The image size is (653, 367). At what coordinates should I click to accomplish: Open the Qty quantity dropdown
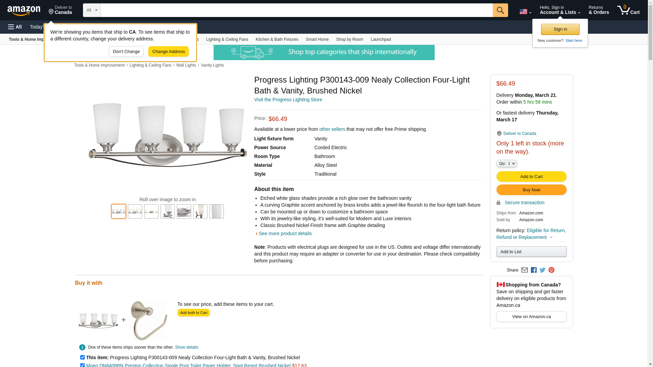point(506,163)
